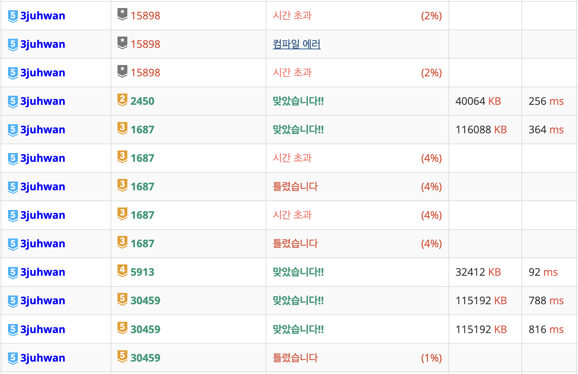Click the gold 4 tier badge next to problem 5913
578x374 pixels.
point(122,271)
